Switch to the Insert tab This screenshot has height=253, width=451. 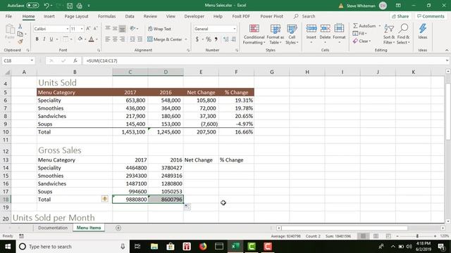[x=49, y=16]
